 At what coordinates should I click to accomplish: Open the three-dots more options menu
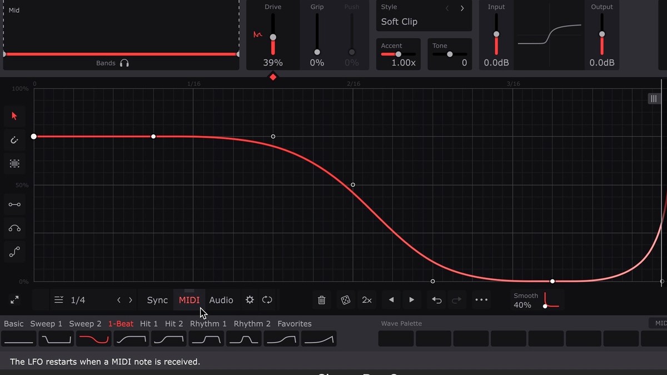(481, 300)
